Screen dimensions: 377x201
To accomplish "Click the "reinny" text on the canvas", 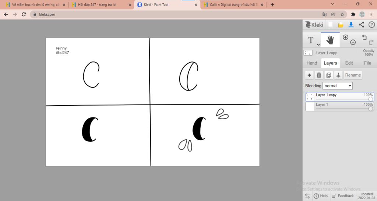I will pyautogui.click(x=61, y=48).
